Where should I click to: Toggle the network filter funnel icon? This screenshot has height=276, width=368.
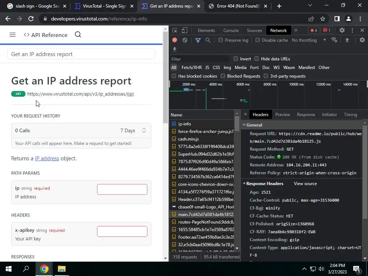(198, 40)
